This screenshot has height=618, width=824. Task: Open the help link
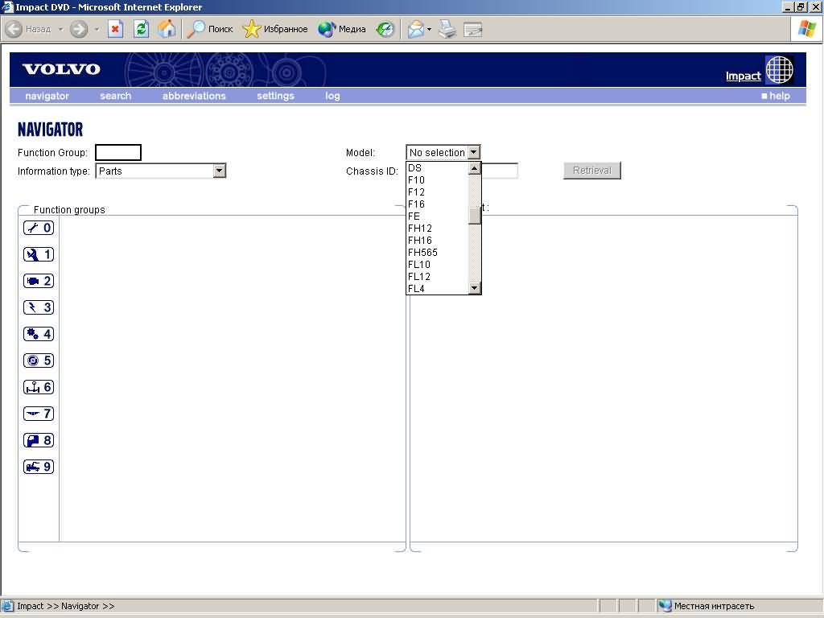pyautogui.click(x=776, y=96)
